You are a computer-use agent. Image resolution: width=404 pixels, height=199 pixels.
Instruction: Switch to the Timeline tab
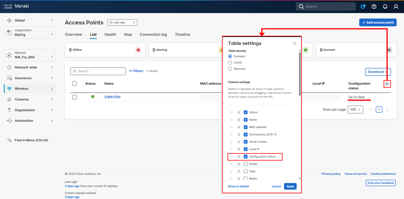182,35
